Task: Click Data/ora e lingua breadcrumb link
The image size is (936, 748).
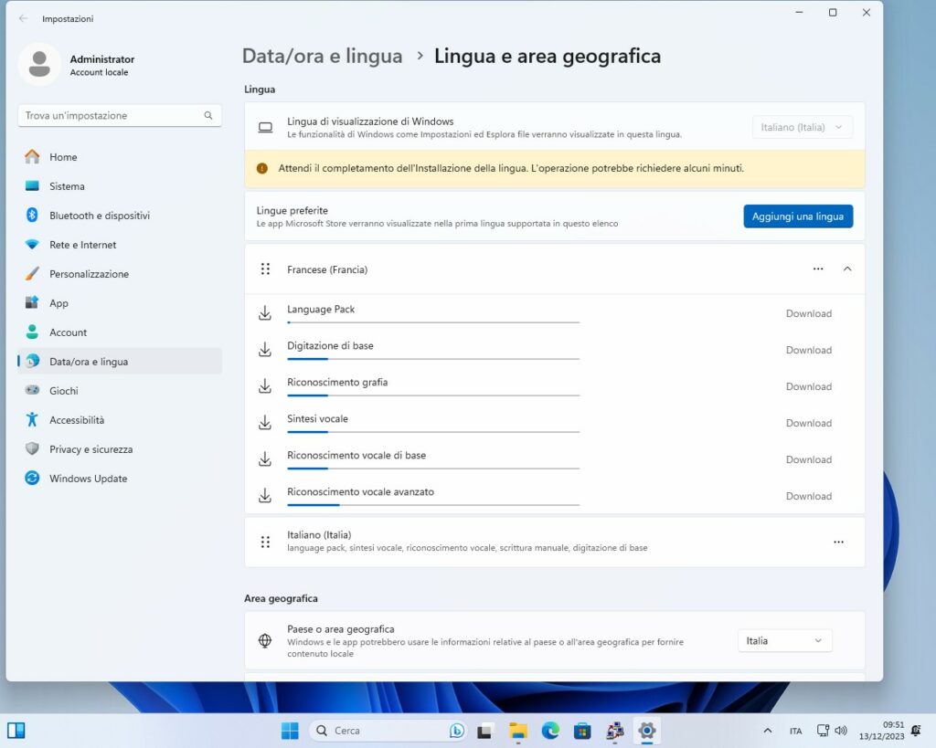Action: pyautogui.click(x=322, y=56)
